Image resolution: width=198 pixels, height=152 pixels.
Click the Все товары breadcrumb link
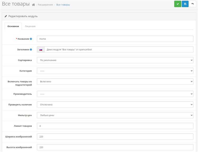point(63,5)
